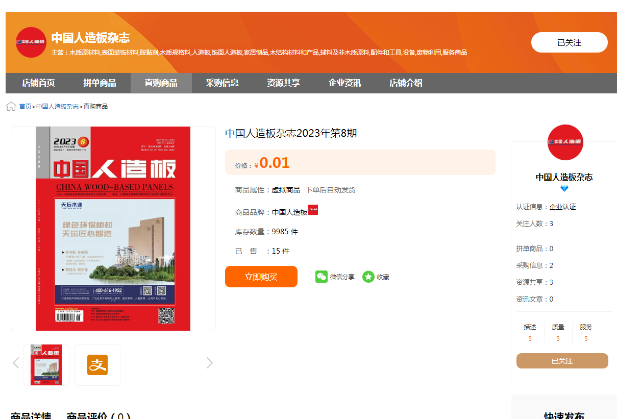Open the 店铺介绍 tab
The image size is (617, 419).
coord(406,83)
